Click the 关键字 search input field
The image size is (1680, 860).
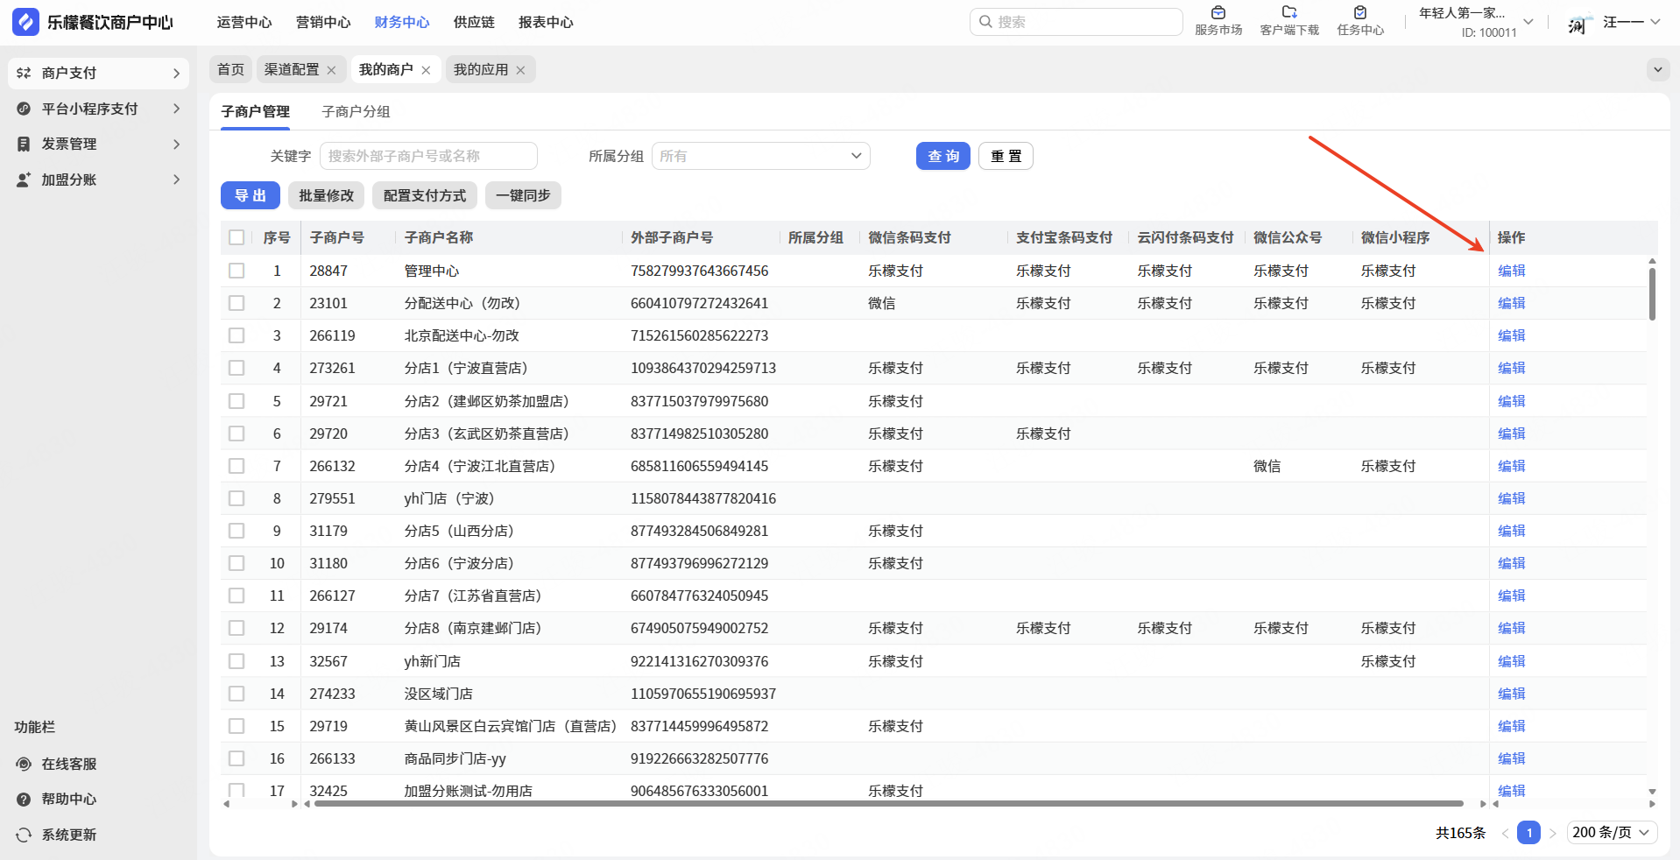427,156
